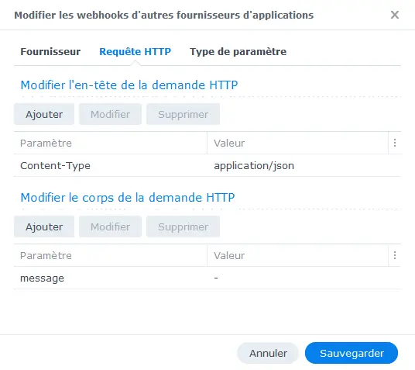Open body table column options menu
This screenshot has height=370, width=415.
click(395, 255)
